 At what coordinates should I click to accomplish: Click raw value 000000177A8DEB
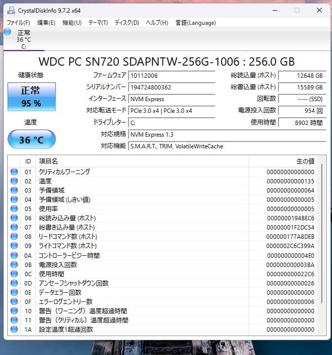(x=290, y=237)
